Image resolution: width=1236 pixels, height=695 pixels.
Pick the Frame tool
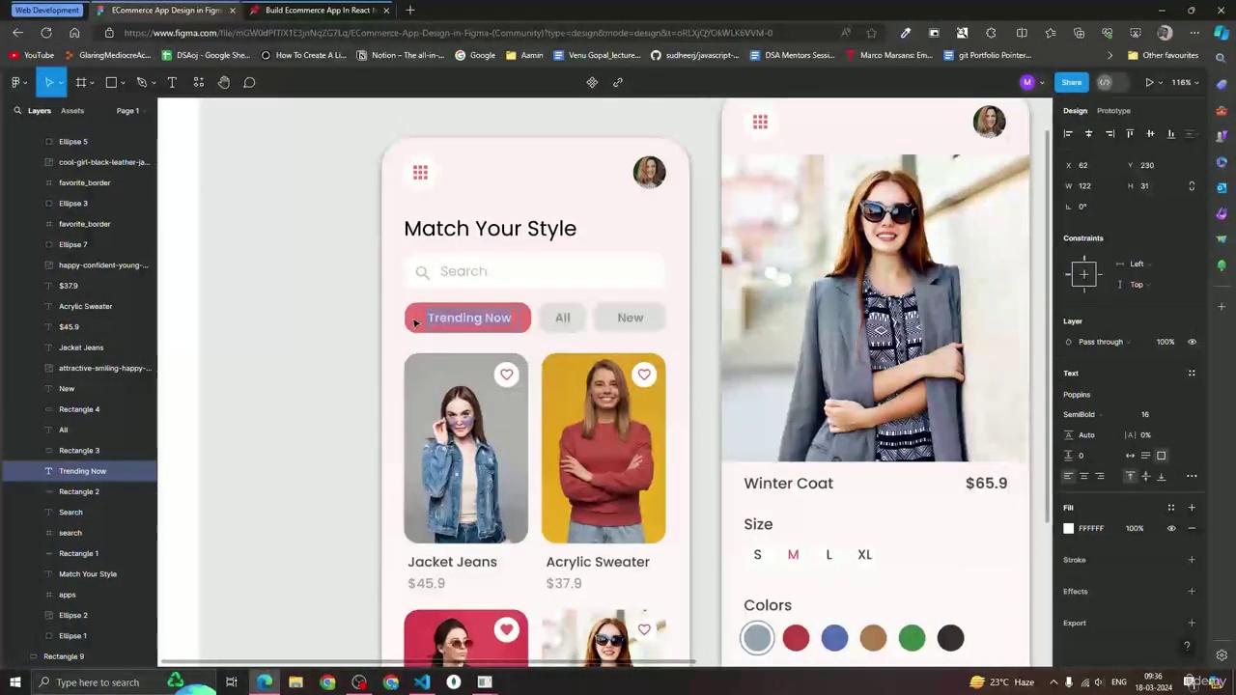point(81,82)
